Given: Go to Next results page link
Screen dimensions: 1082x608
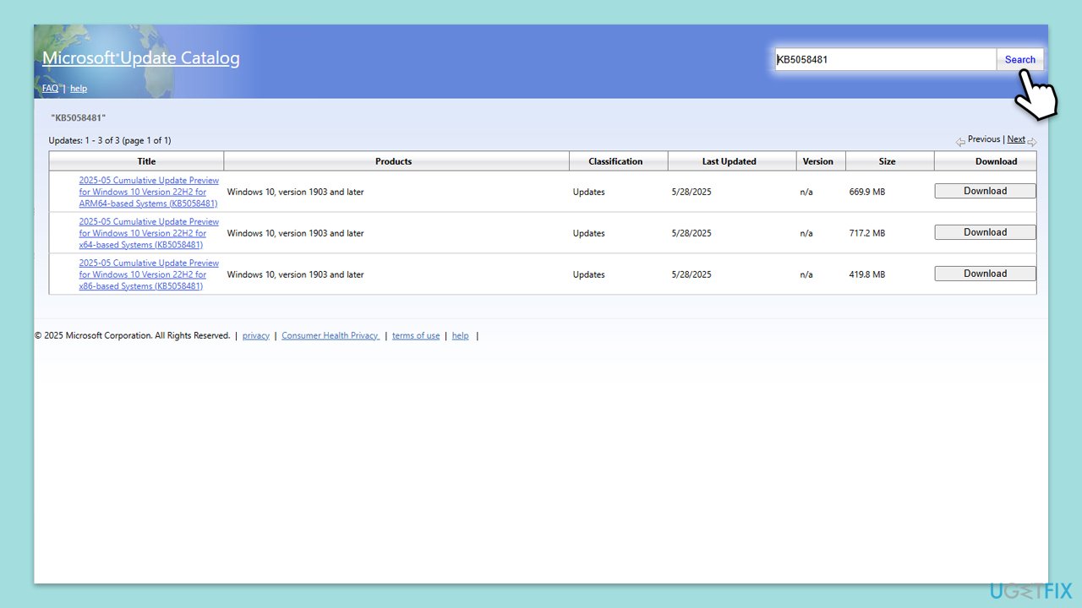Looking at the screenshot, I should [x=1015, y=139].
